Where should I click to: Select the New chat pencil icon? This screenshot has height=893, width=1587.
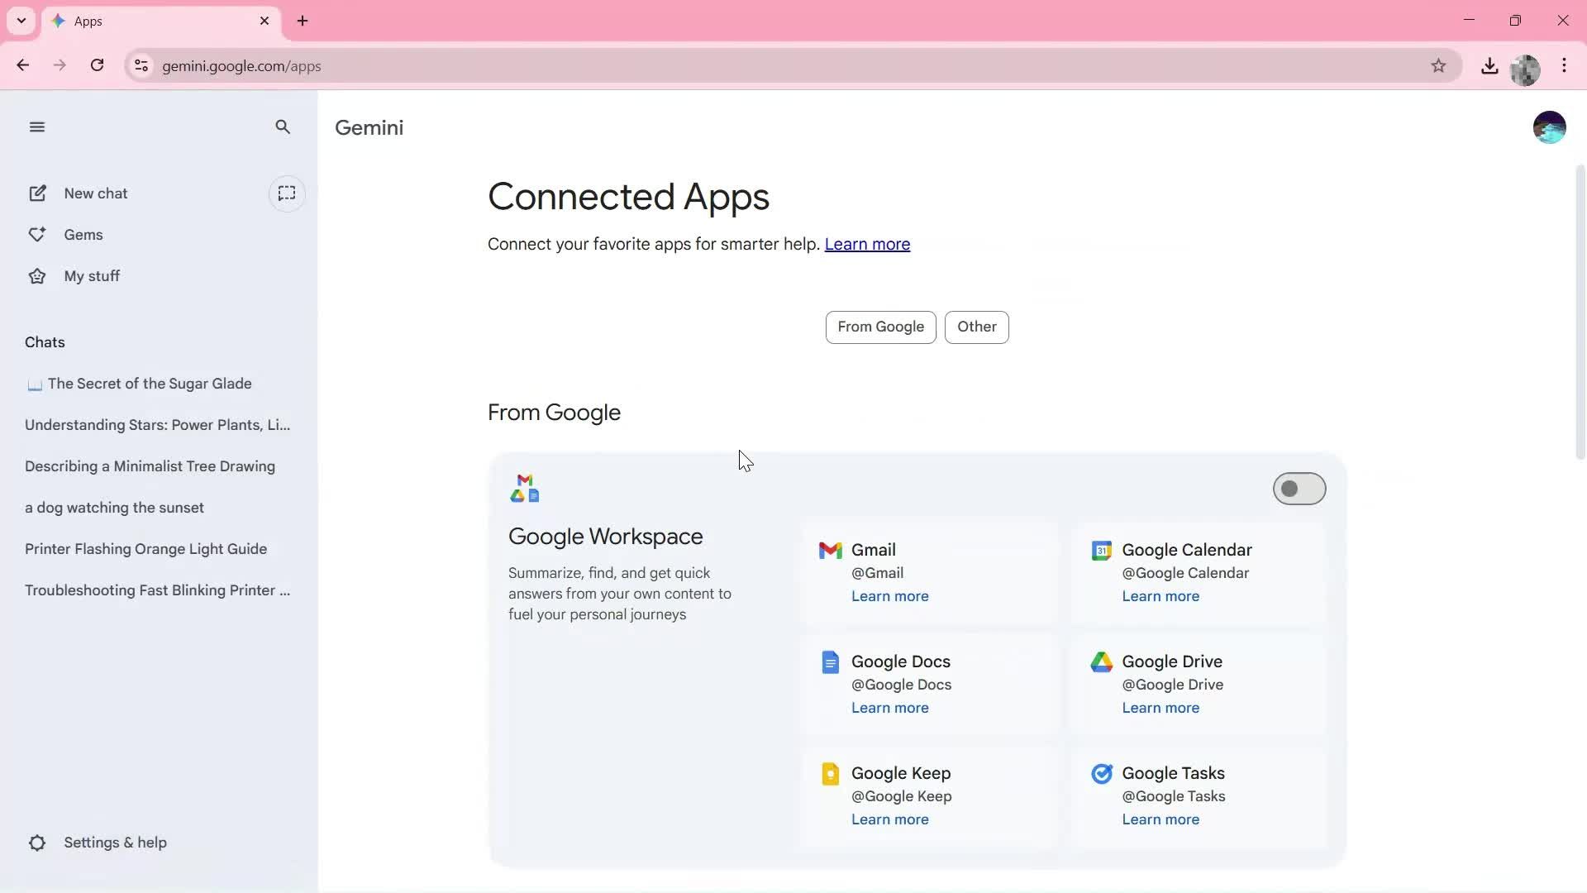[x=38, y=193]
